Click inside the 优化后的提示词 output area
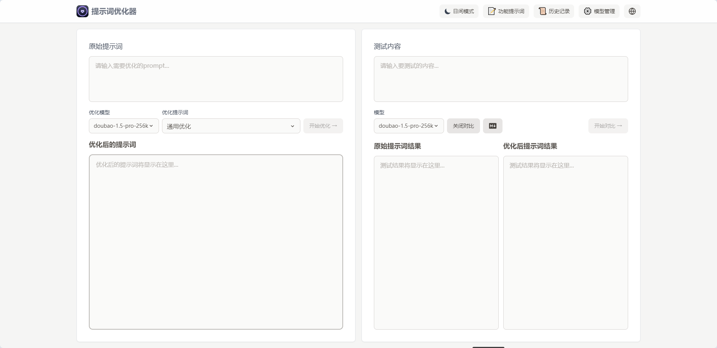The image size is (717, 348). click(216, 242)
